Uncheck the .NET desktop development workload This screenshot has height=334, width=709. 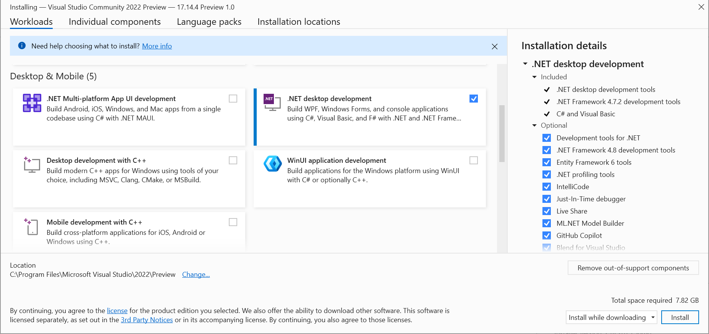pyautogui.click(x=474, y=99)
